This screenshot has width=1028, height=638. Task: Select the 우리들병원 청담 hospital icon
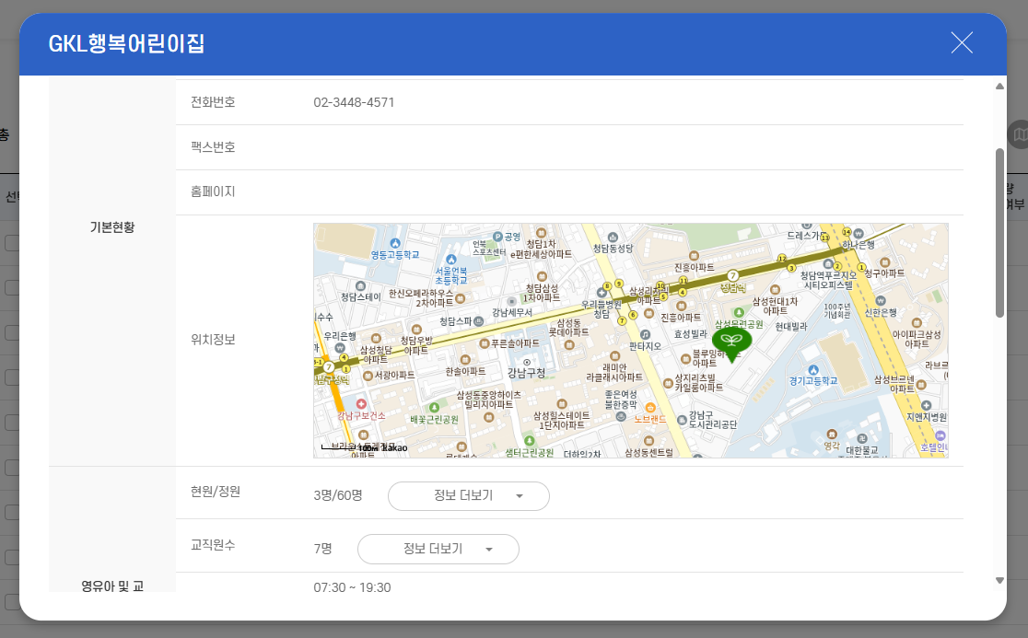tap(602, 293)
